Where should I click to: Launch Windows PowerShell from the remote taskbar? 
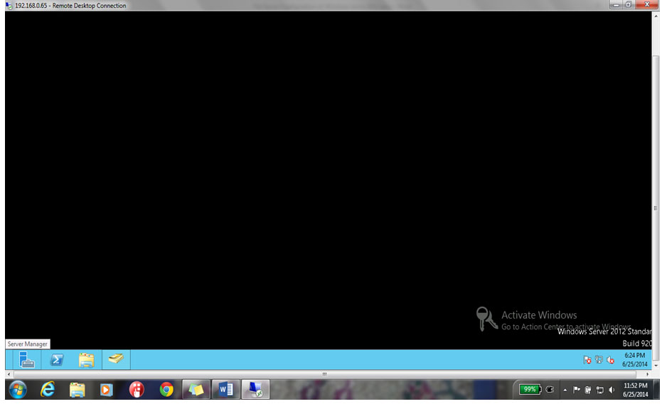(57, 360)
